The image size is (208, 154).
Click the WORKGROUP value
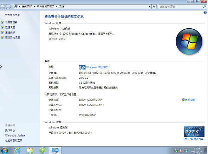[x=87, y=115]
